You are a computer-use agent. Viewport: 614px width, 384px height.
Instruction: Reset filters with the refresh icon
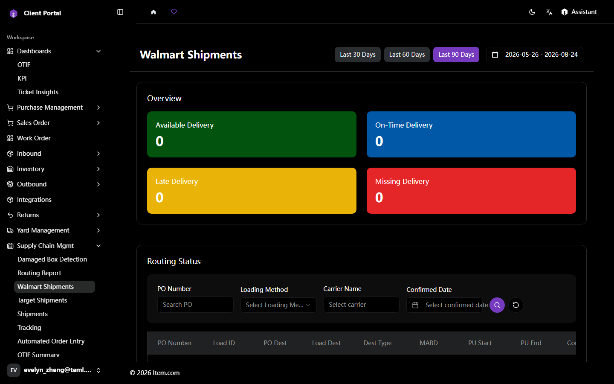516,305
